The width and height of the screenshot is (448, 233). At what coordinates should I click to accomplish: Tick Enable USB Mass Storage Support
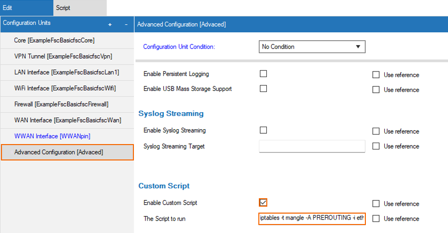pos(263,88)
